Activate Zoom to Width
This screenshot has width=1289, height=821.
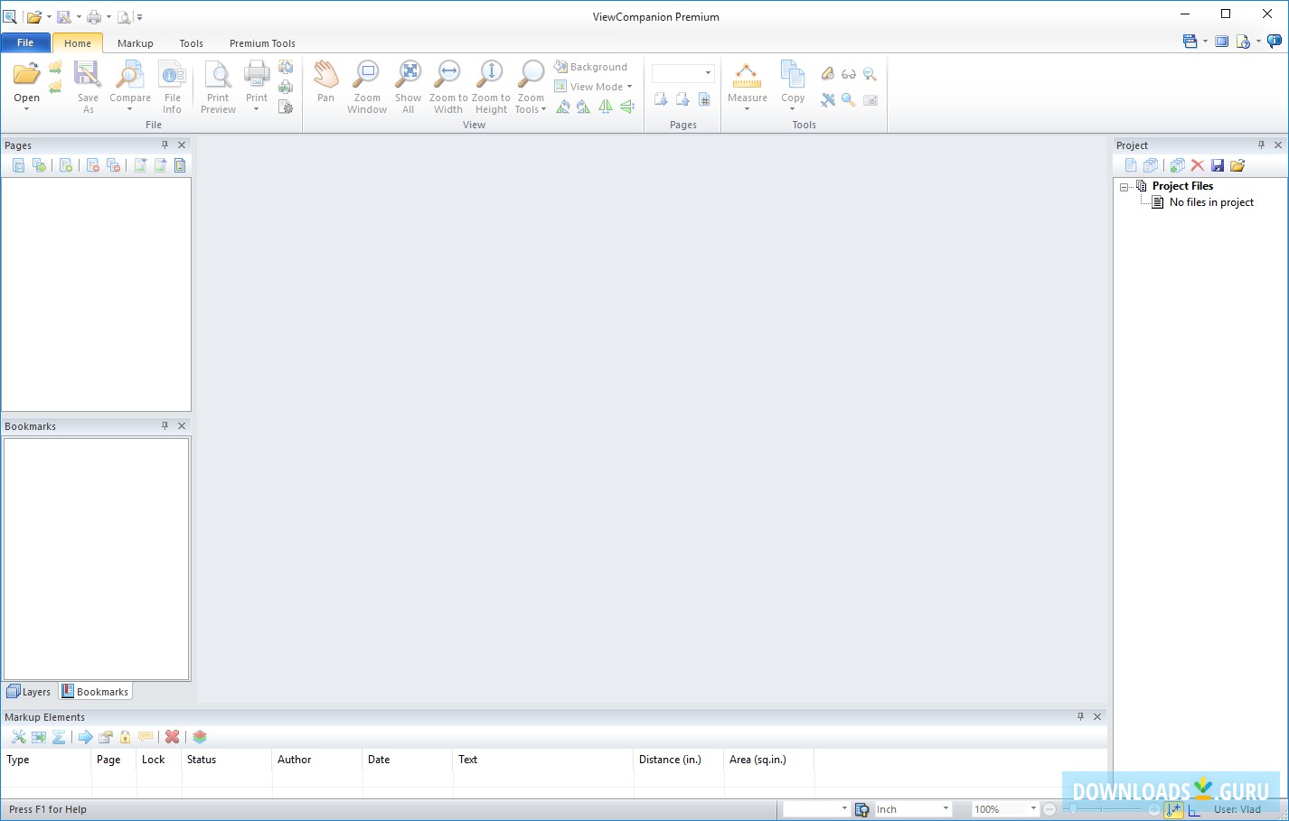[448, 82]
